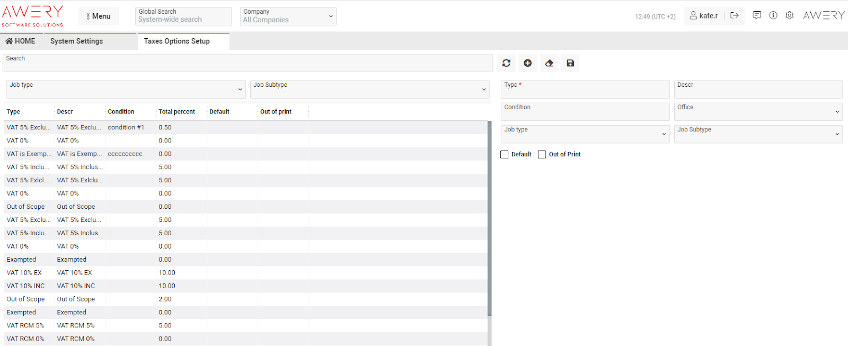Click the eraser clear form icon
The width and height of the screenshot is (848, 346).
(549, 63)
